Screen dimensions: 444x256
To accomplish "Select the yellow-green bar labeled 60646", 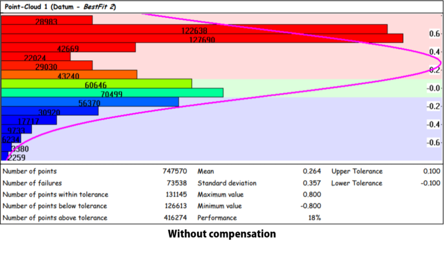I will 97,84.
